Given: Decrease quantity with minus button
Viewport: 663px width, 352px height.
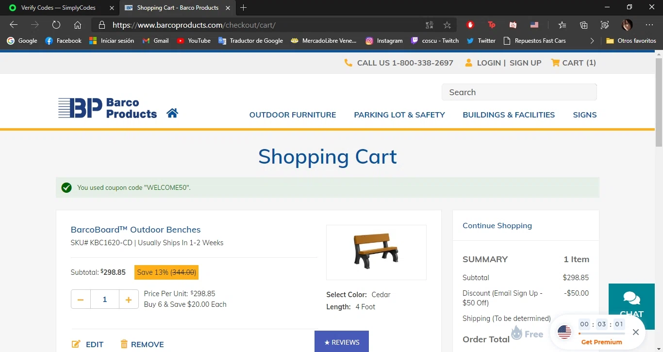Looking at the screenshot, I should [81, 300].
